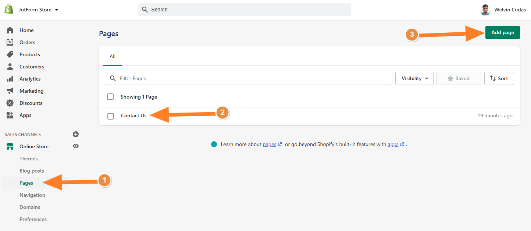Screen dimensions: 531x231
Task: View online store using eye icon
Action: coord(76,146)
